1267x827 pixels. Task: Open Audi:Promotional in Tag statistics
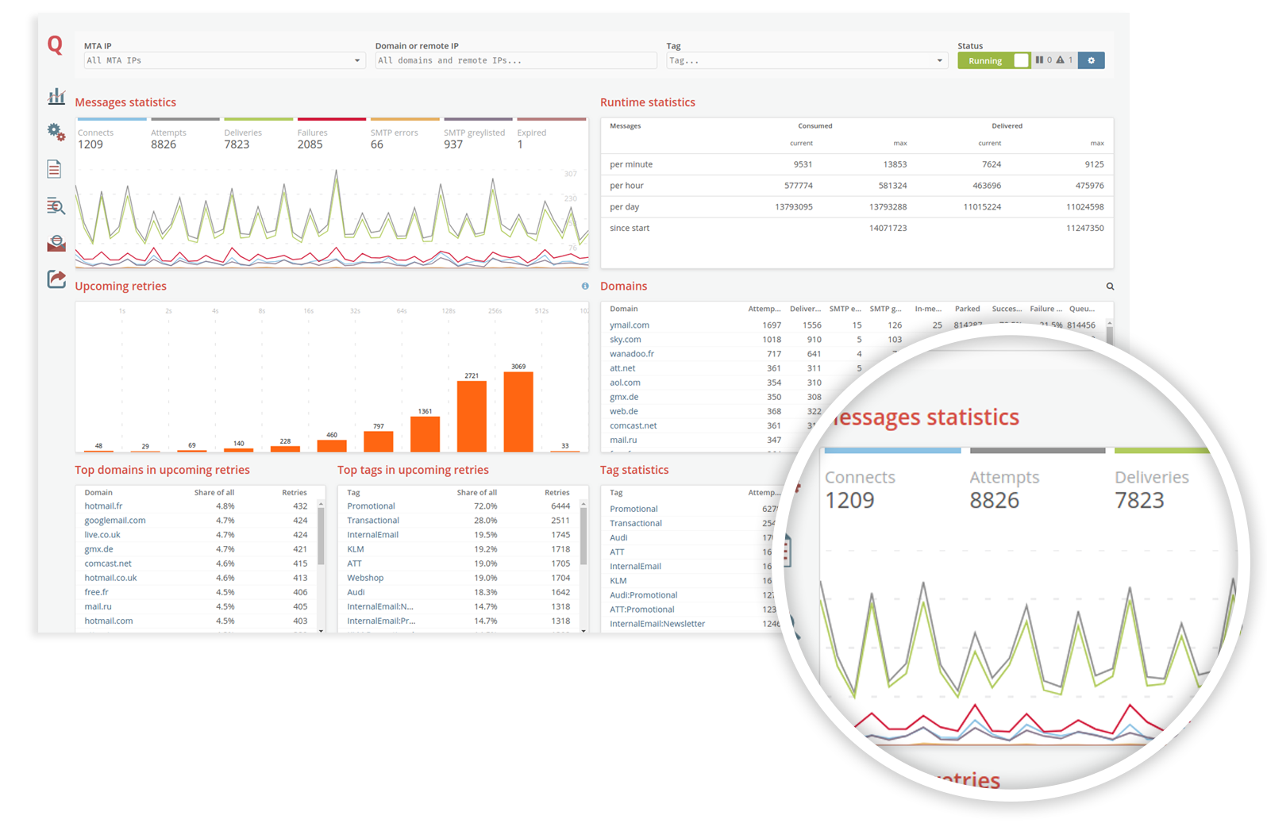click(644, 595)
